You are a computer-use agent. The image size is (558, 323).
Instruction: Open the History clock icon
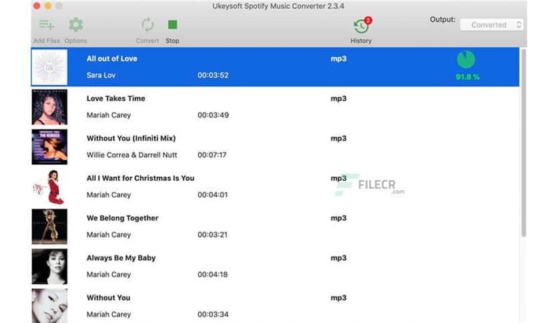[x=361, y=26]
